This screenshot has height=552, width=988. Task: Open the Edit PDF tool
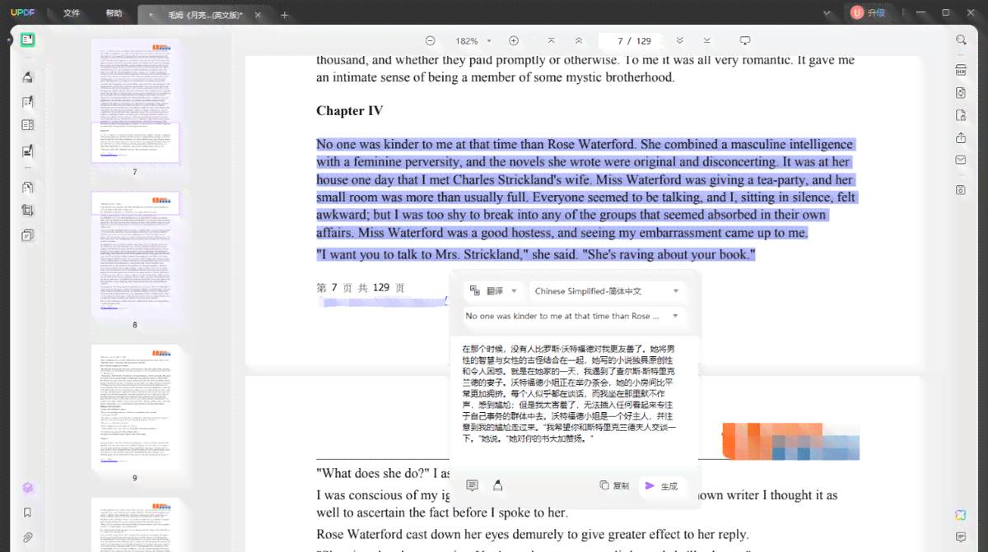[27, 102]
